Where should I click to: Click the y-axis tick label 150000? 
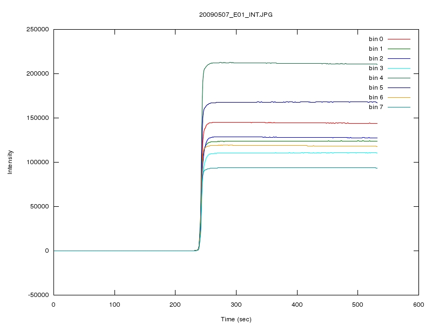pos(37,118)
